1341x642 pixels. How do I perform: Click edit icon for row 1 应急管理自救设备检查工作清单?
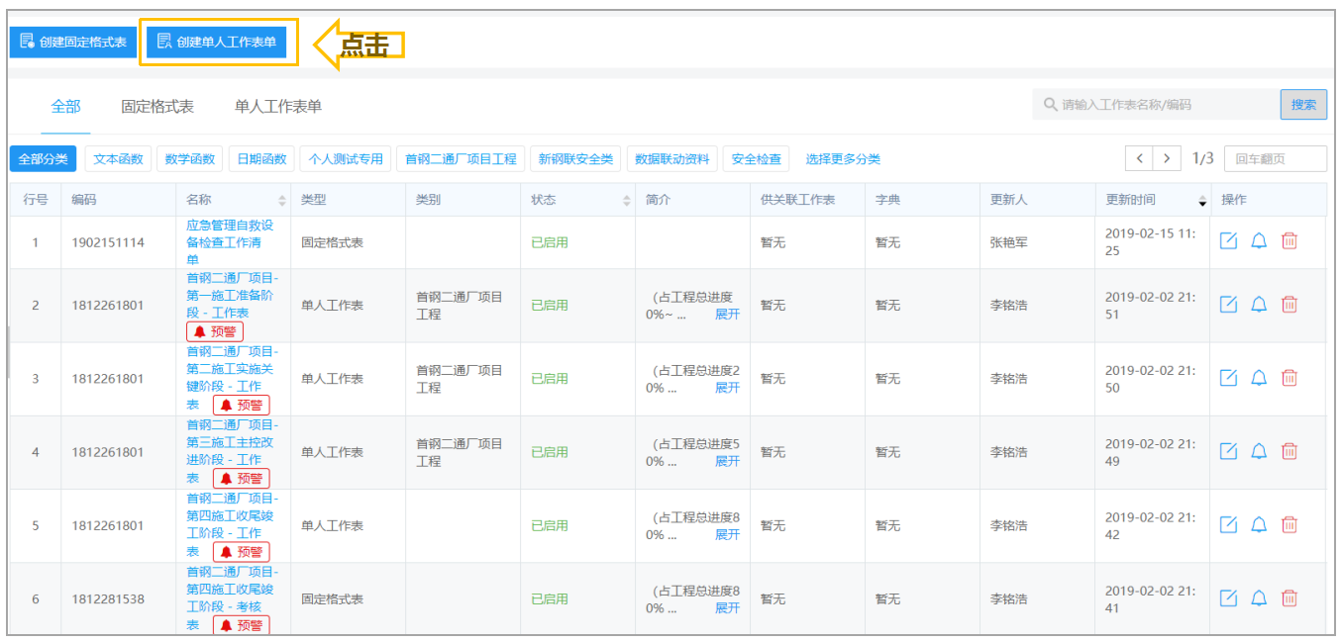tap(1228, 241)
